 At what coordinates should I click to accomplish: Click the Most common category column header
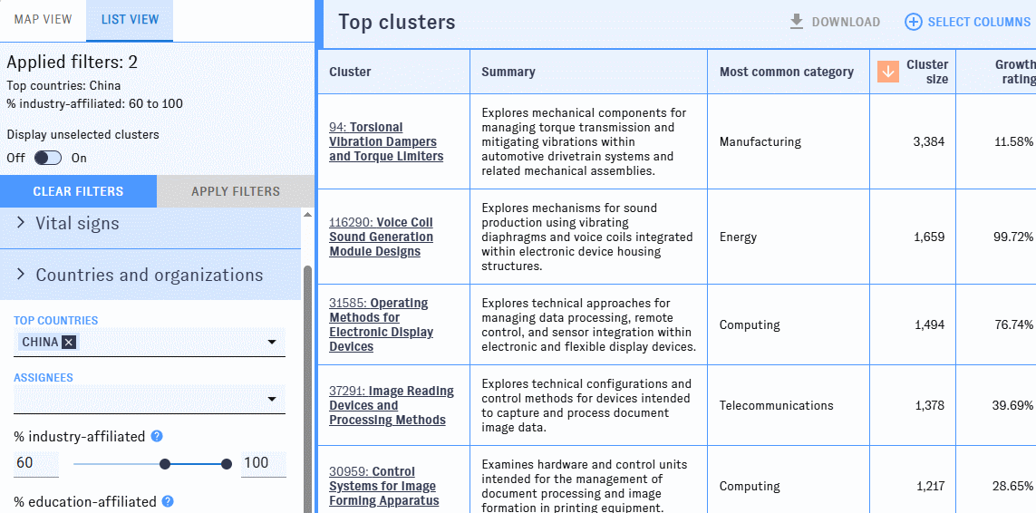click(786, 72)
